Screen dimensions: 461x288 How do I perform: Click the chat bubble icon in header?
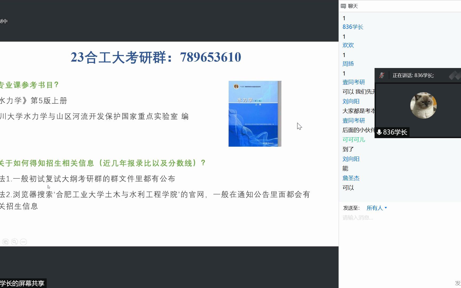tap(343, 6)
